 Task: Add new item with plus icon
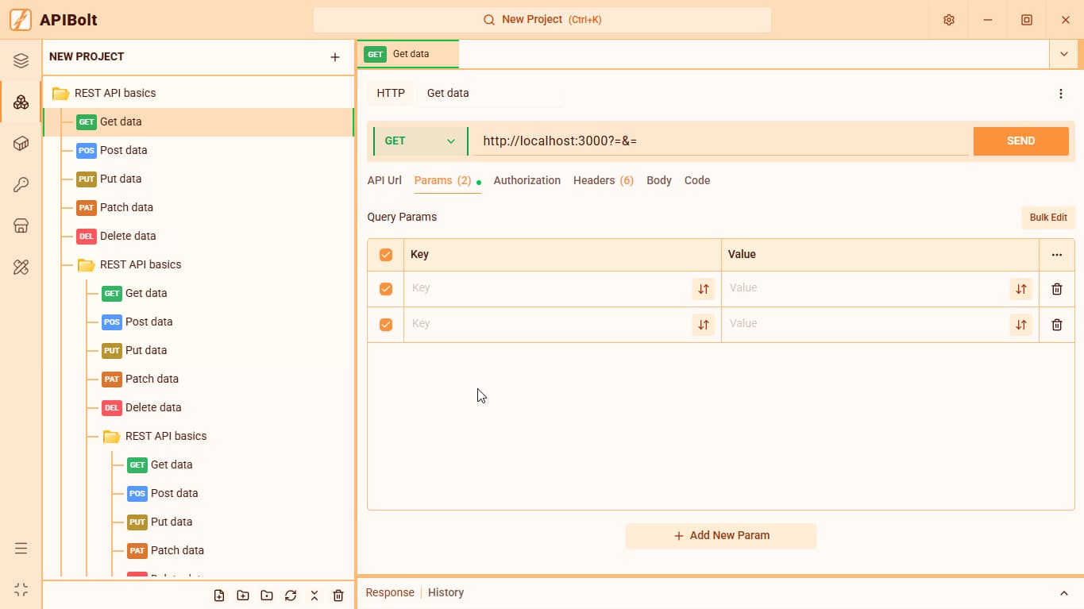tap(335, 57)
